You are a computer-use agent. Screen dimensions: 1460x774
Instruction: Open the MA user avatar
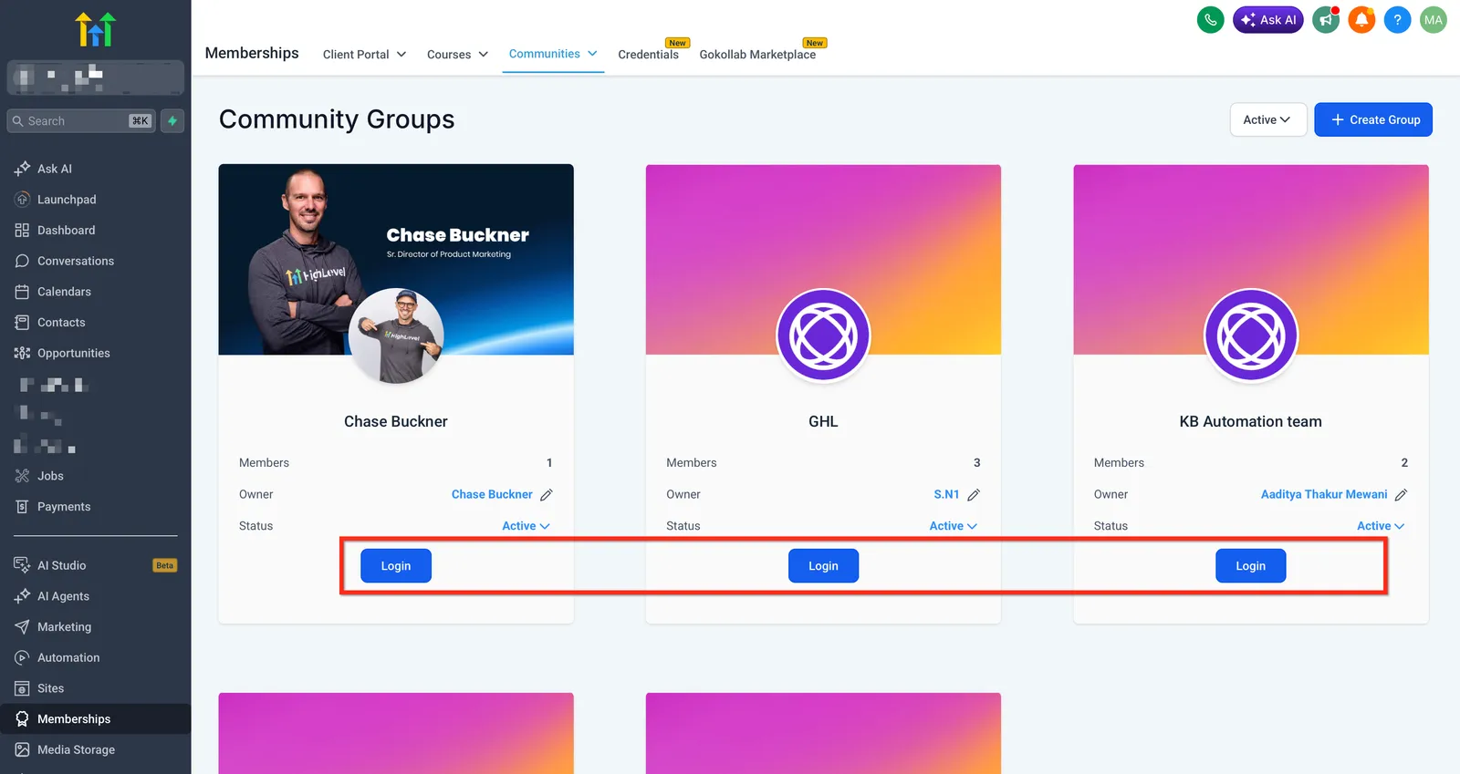click(x=1434, y=20)
